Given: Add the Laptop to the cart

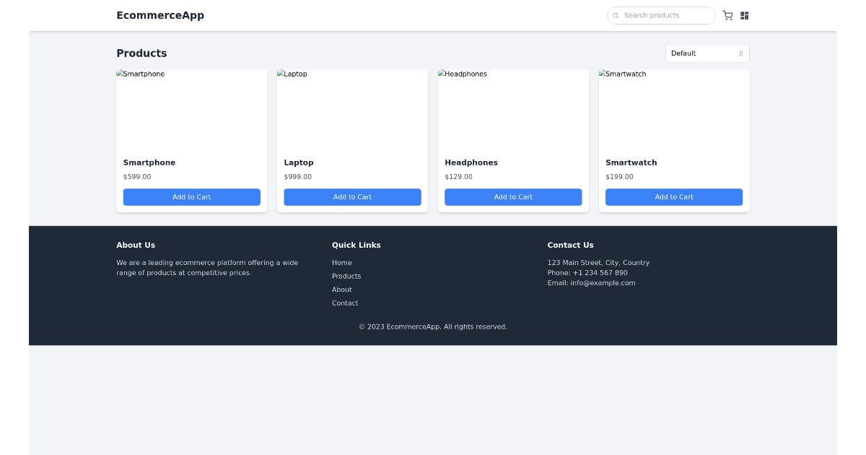Looking at the screenshot, I should click(x=352, y=196).
